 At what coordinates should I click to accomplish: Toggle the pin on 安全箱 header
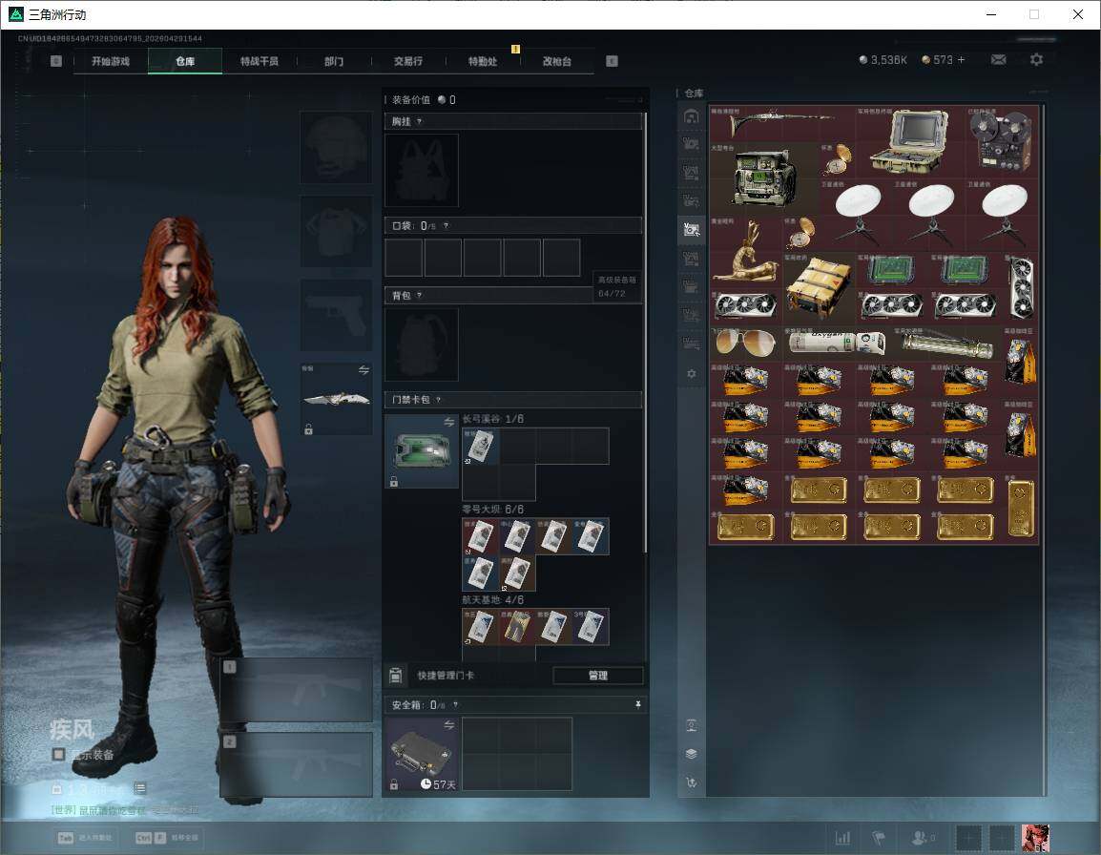pos(637,704)
